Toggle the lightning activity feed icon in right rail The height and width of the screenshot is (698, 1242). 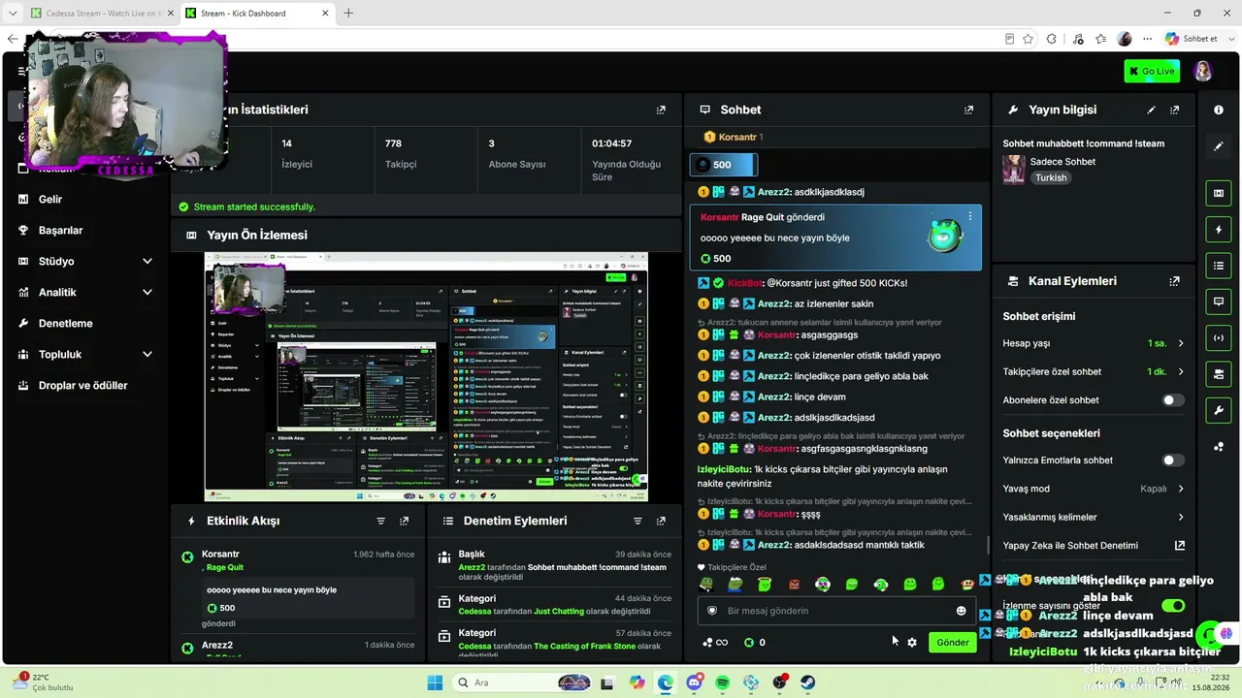(1219, 230)
